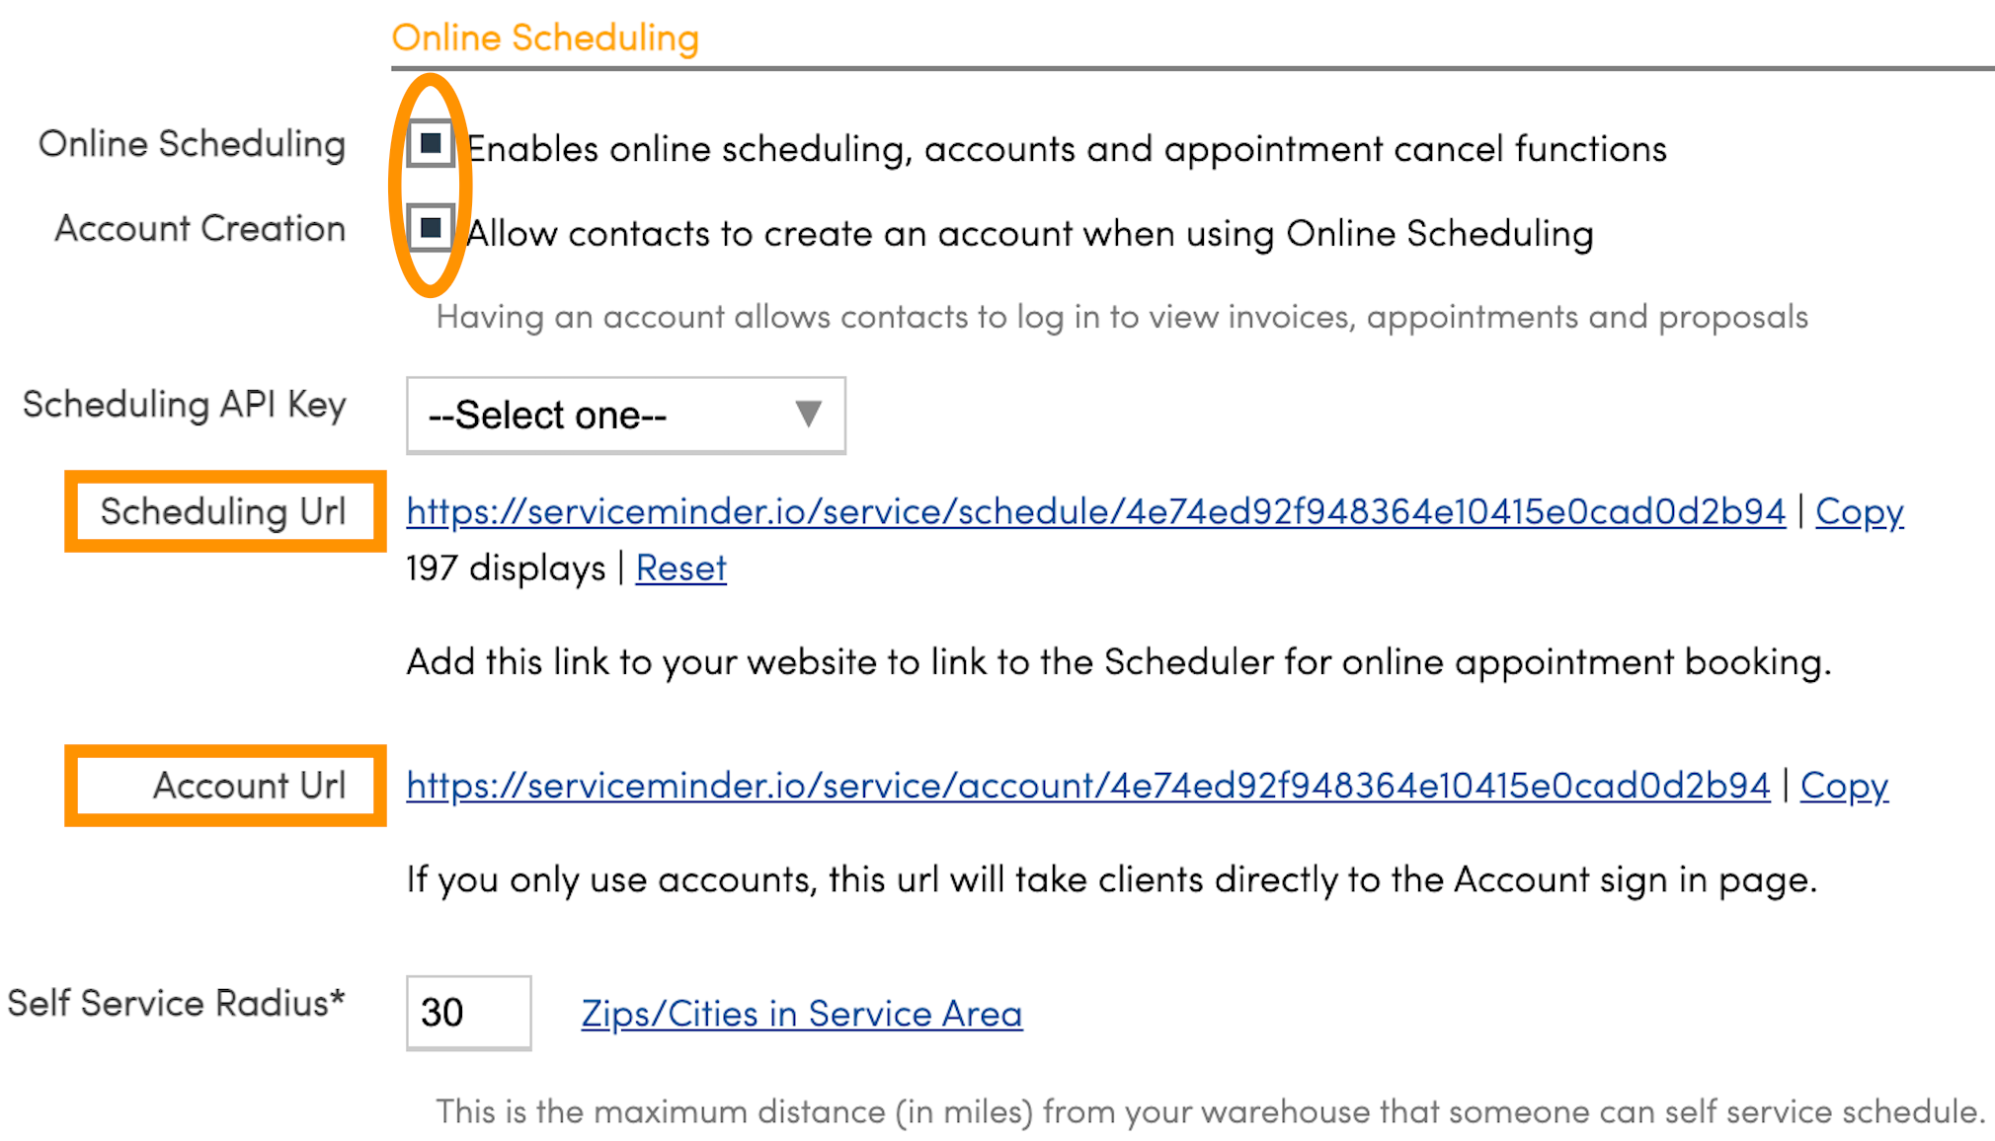
Task: Click the Self Service Radius label
Action: click(x=176, y=1003)
